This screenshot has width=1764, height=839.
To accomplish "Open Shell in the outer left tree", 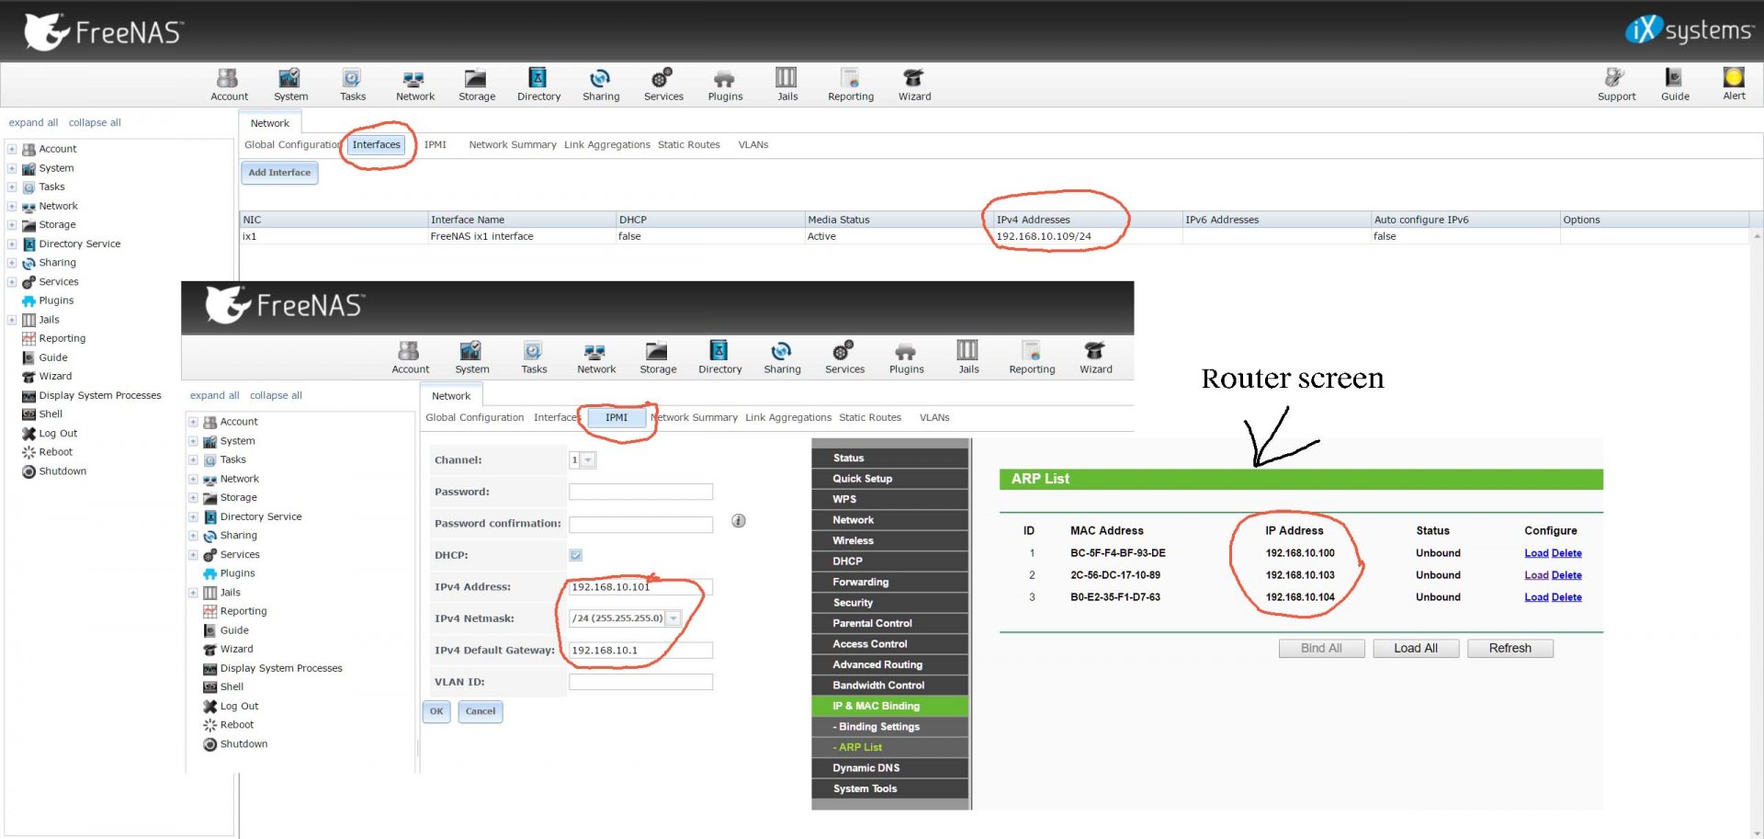I will click(51, 414).
